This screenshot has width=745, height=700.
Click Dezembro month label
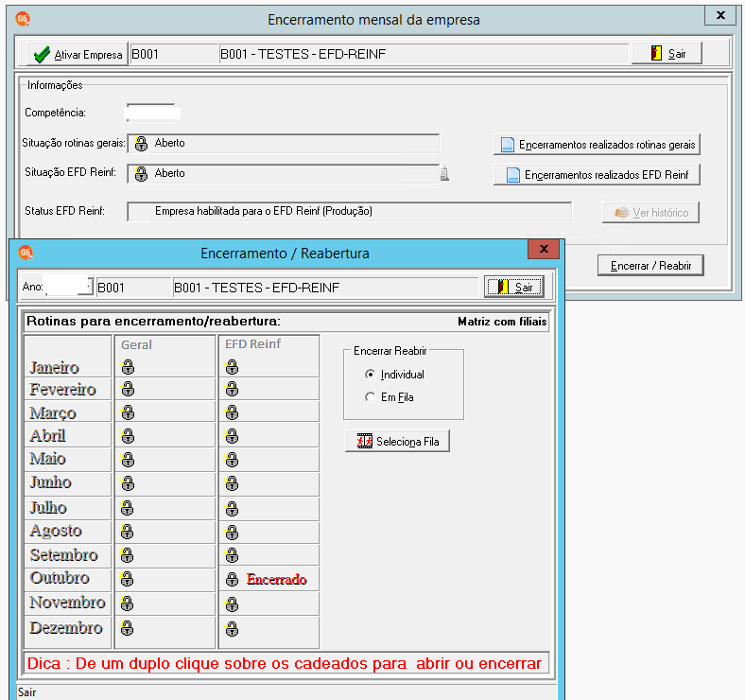(x=66, y=628)
